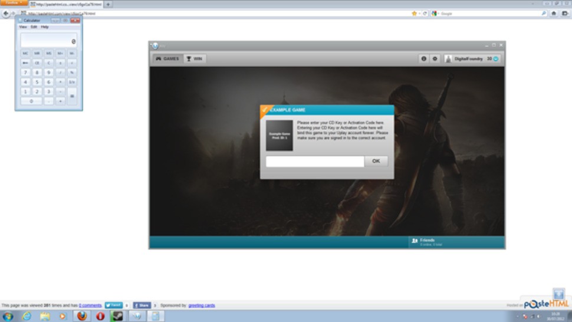Image resolution: width=572 pixels, height=322 pixels.
Task: Click the C clear button in Calculator
Action: 48,63
